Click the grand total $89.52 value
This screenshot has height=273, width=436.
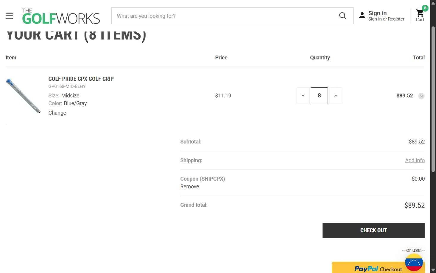tap(415, 205)
